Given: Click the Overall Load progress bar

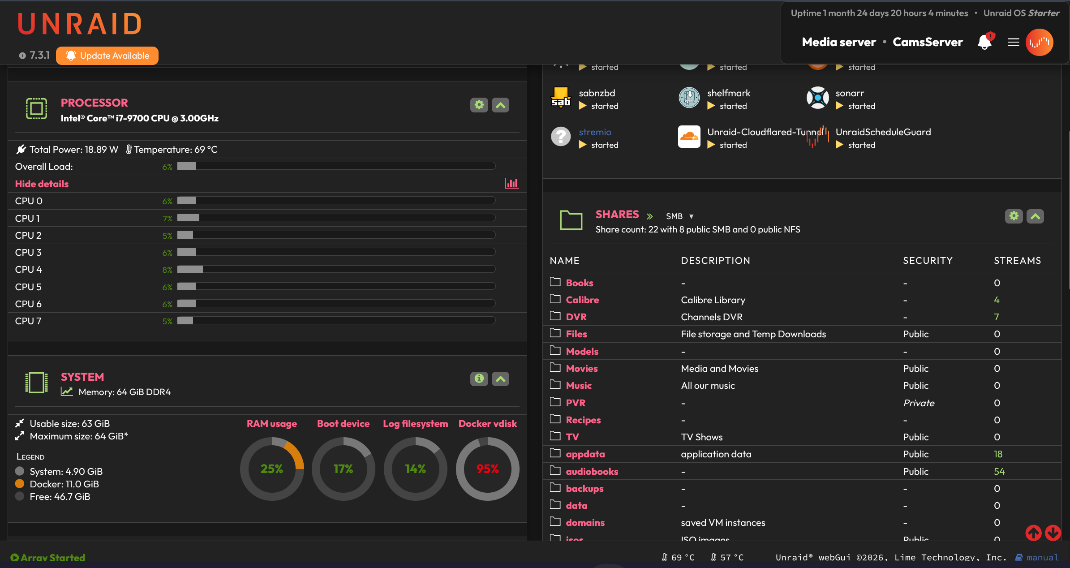Looking at the screenshot, I should (336, 166).
